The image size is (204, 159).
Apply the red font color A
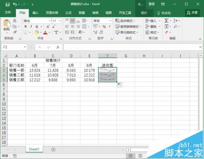point(45,32)
